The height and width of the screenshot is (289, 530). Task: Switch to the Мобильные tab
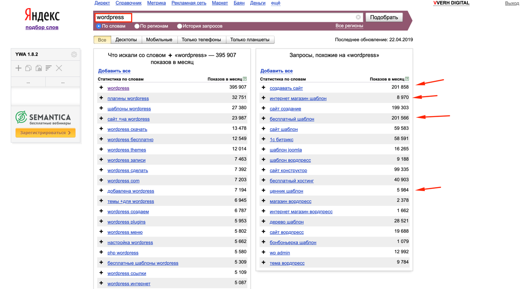click(x=159, y=40)
